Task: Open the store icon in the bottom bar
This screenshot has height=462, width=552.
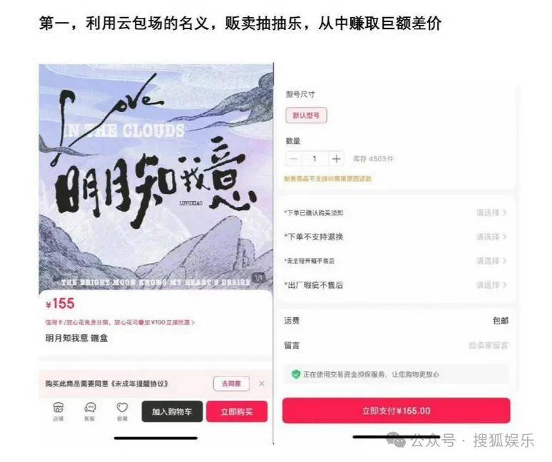Action: click(x=58, y=411)
